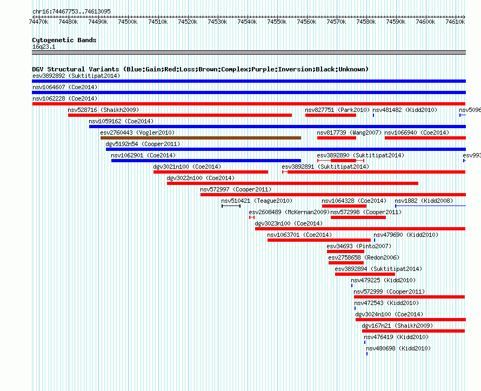
Task: Click the esv3892891 (Suktitipat2014) variant label
Action: tap(325, 167)
